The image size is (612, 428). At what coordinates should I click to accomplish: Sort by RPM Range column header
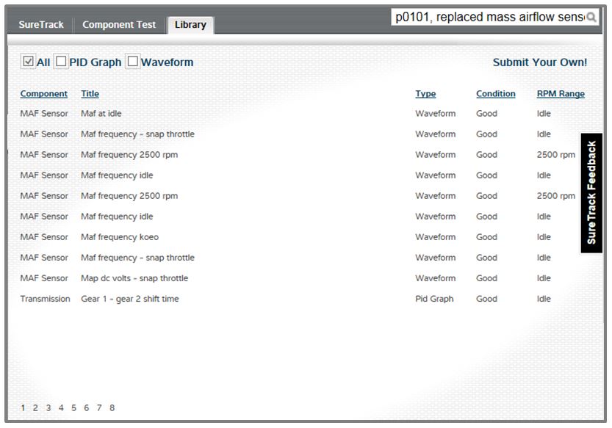pos(561,94)
